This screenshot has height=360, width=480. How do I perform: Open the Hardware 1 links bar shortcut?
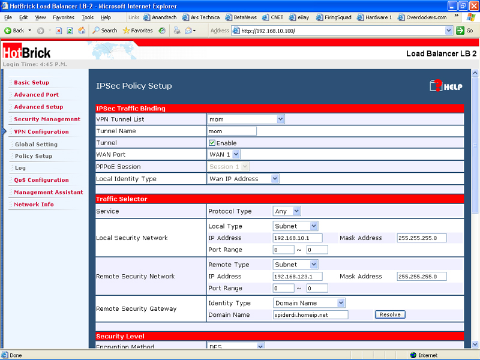[374, 17]
